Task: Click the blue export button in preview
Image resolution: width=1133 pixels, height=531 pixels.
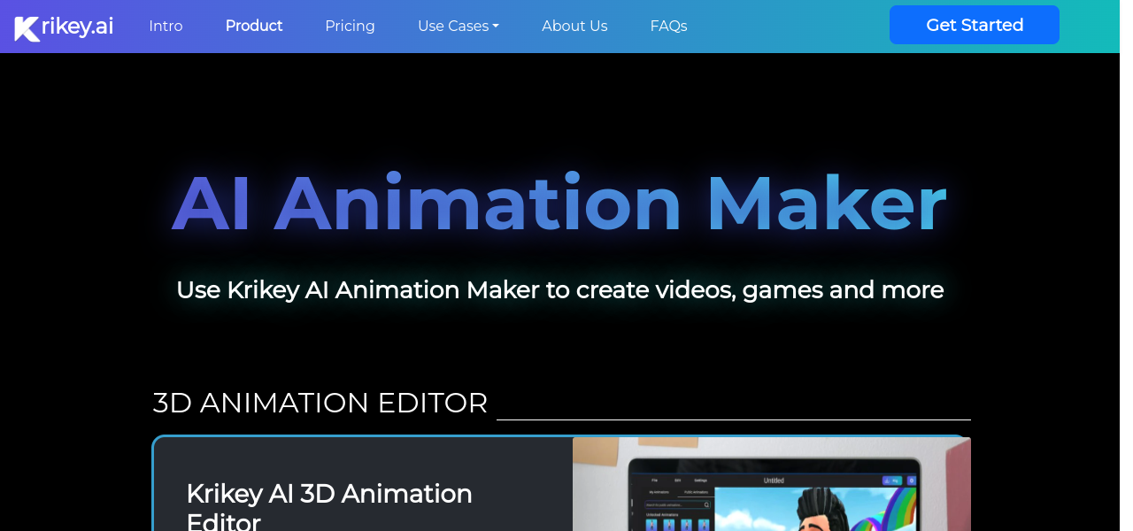Action: click(x=891, y=481)
